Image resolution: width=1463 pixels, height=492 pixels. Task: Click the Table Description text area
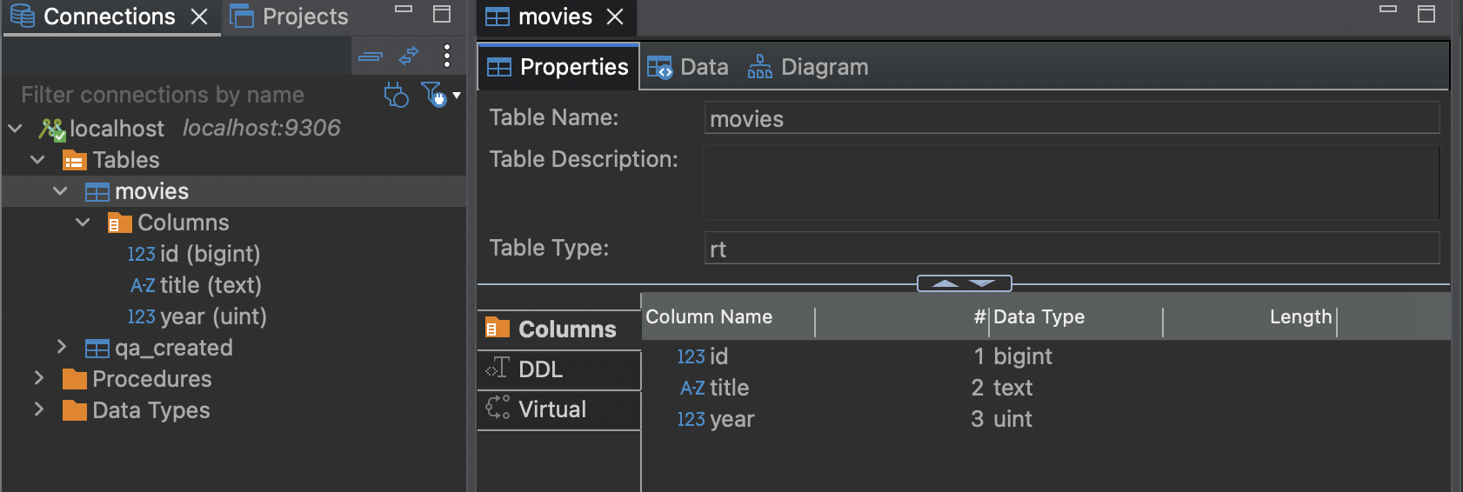tap(1072, 182)
